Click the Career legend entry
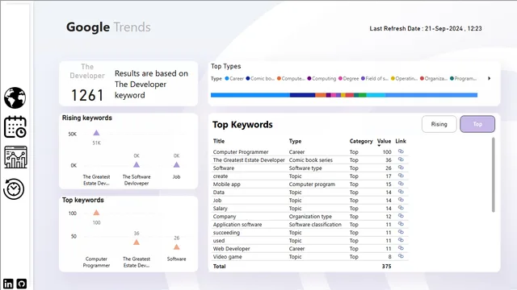Screen dimensions: 517x290 [x=234, y=79]
